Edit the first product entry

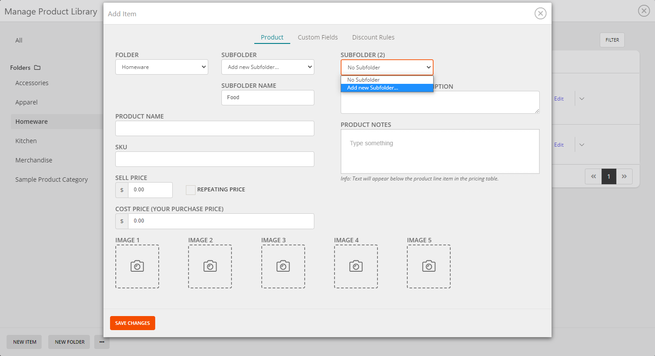(559, 98)
